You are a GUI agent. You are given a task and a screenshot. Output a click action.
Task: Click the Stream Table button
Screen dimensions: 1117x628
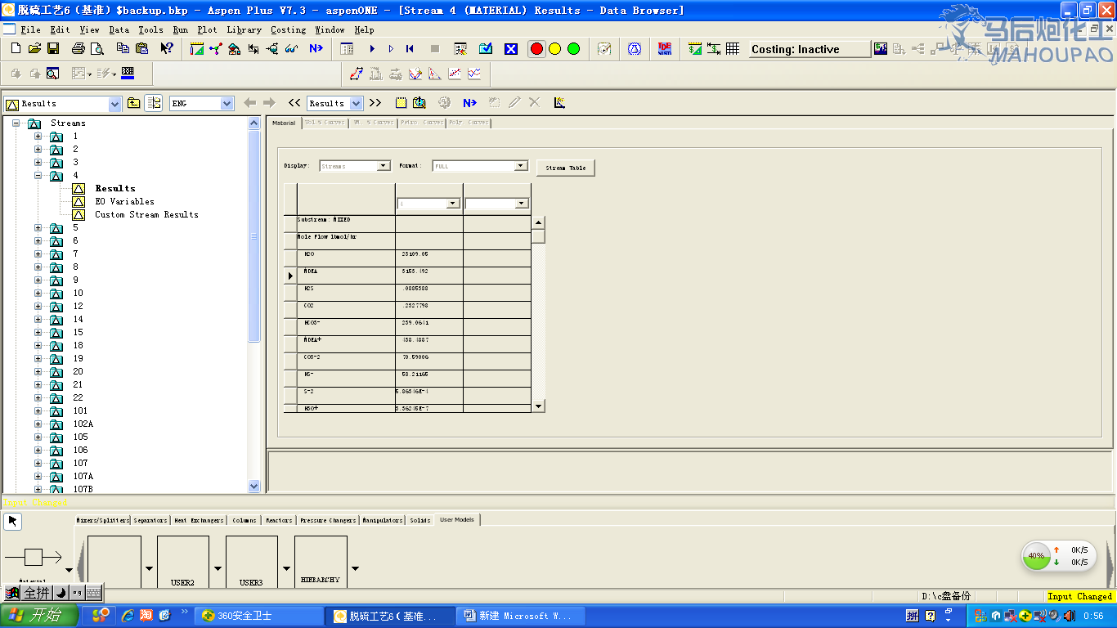pyautogui.click(x=566, y=168)
